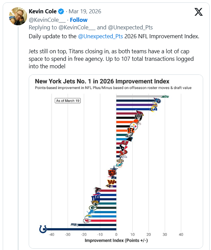Image resolution: width=211 pixels, height=250 pixels.
Task: Click the Kansas City Chiefs logo in the chart
Action: click(x=87, y=220)
